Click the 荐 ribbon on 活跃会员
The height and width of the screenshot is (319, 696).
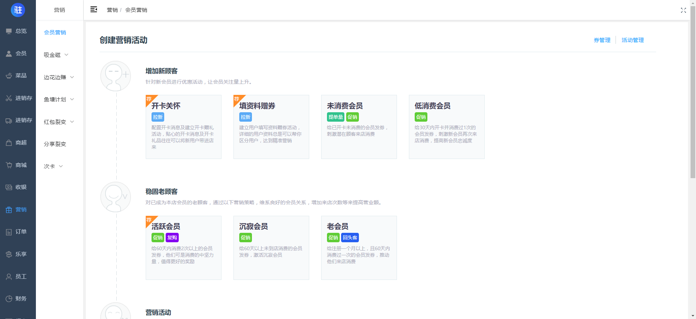pos(150,220)
